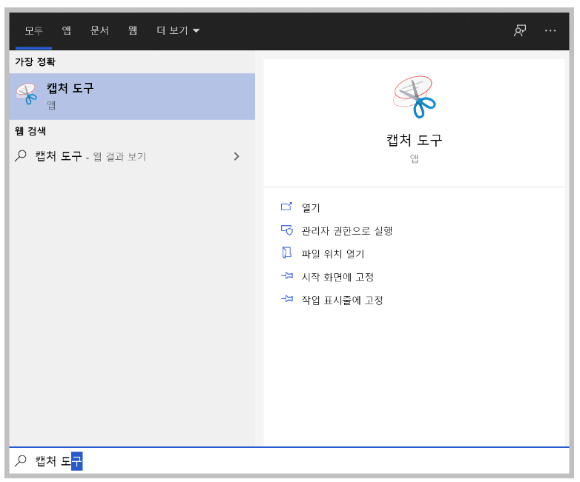
Task: Click the 캡처 도구 title in preview pane
Action: click(x=414, y=141)
